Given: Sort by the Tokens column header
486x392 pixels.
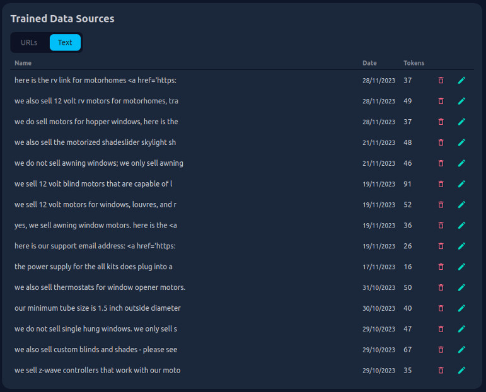Looking at the screenshot, I should 414,63.
